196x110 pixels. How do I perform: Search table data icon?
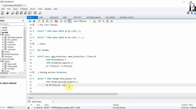tap(35, 13)
